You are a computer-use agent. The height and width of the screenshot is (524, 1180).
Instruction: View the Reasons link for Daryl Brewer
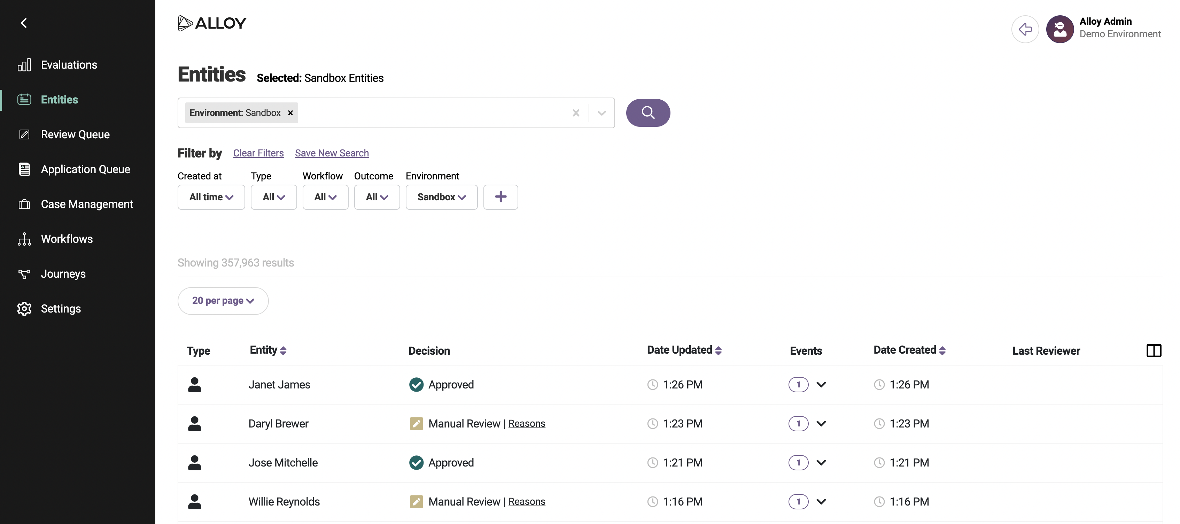tap(527, 424)
